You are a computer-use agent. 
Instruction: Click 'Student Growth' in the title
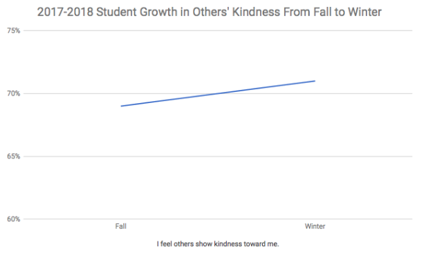(136, 12)
